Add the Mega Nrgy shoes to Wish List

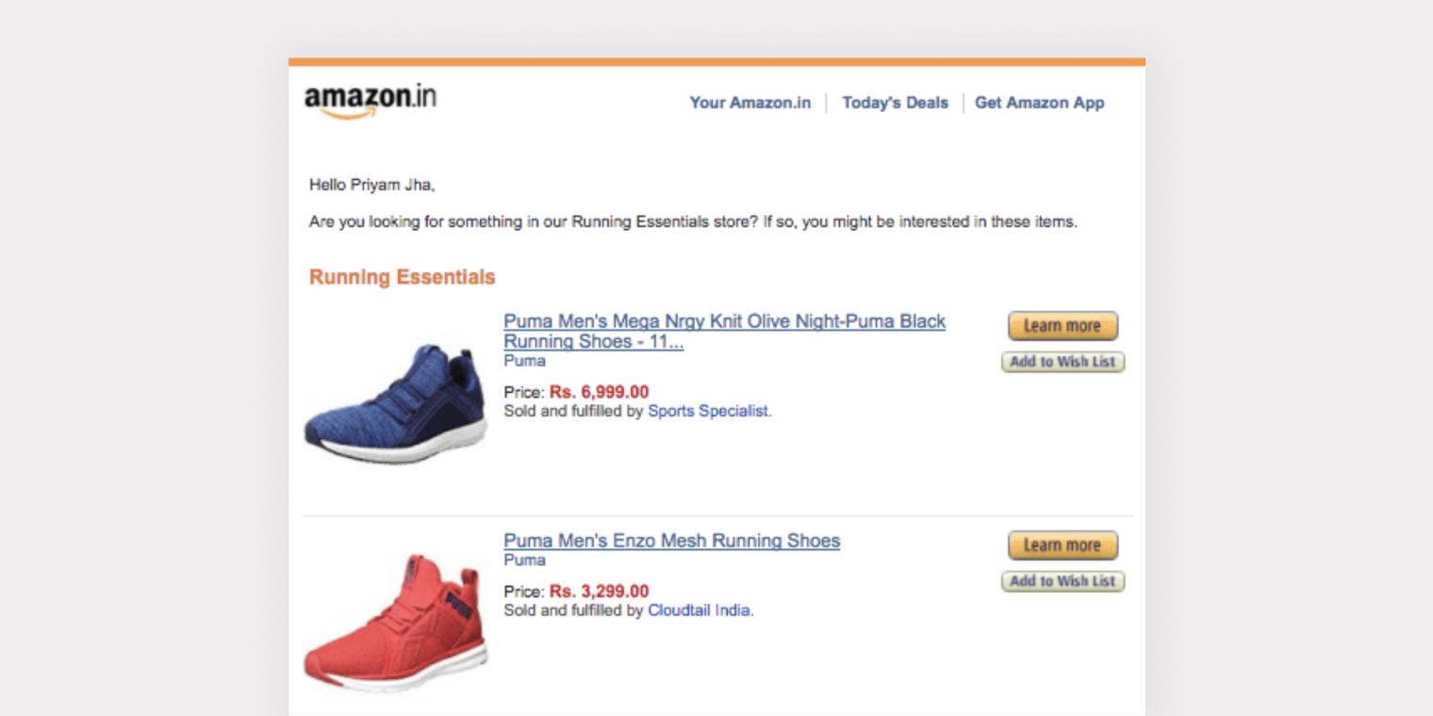pos(1062,362)
